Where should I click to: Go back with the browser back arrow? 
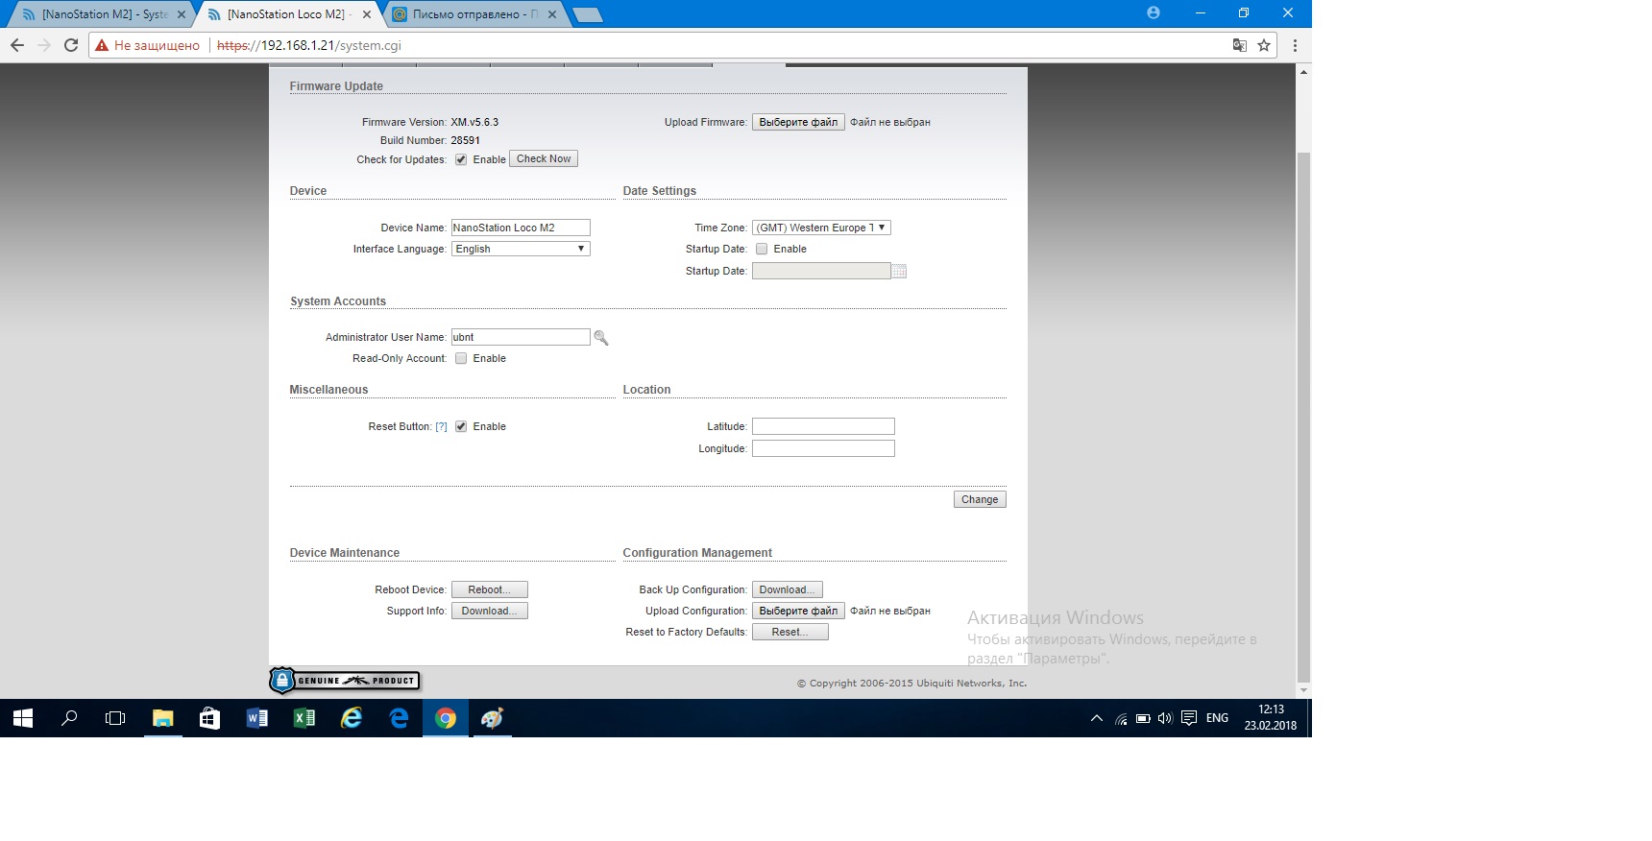(x=17, y=45)
